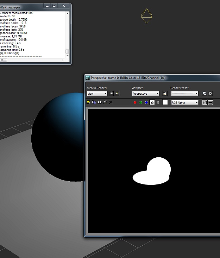Click the render window title bar icon
This screenshot has width=220, height=258.
pos(88,78)
